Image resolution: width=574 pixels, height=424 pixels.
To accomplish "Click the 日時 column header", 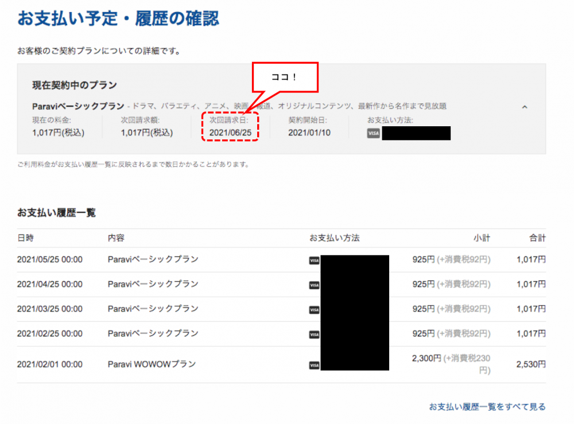I will [26, 238].
